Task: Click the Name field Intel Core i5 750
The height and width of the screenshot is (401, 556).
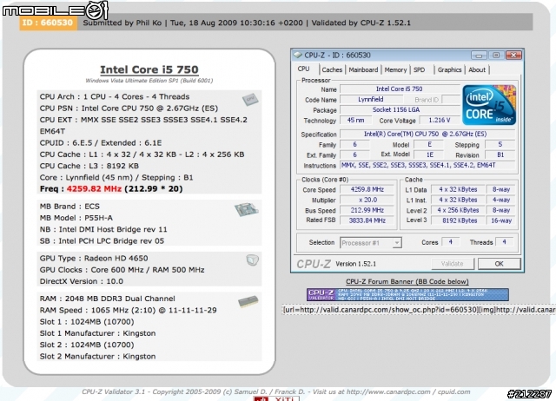Action: [x=400, y=89]
